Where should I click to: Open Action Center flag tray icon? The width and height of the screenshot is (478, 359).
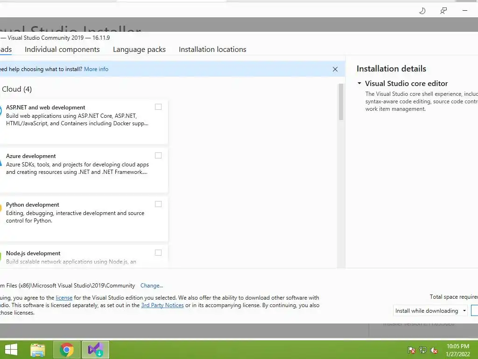(x=412, y=350)
